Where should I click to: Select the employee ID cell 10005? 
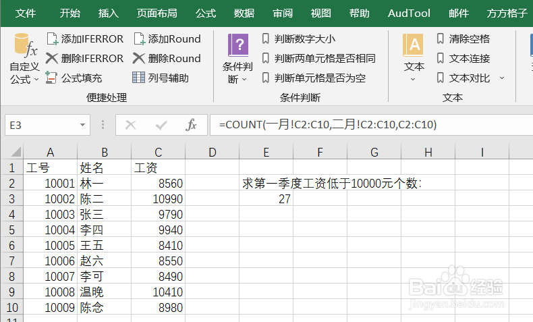51,246
